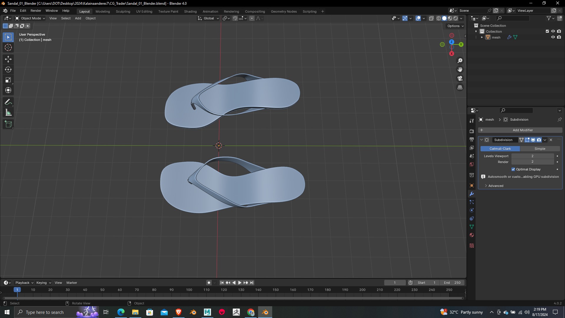Collapse the Subdivision modifier panel
Screen dimensions: 565x318
(481, 140)
